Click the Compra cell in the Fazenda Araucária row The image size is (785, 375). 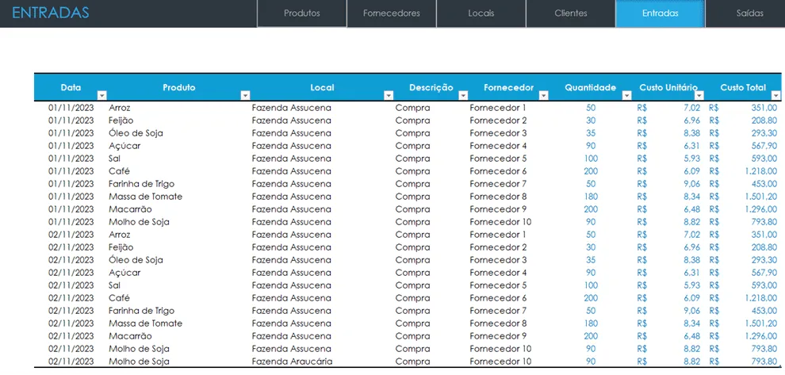point(412,362)
